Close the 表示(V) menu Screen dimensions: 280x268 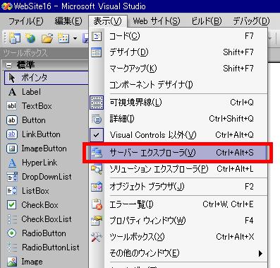point(108,21)
